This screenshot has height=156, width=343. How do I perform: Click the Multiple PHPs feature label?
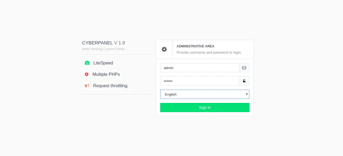106,74
